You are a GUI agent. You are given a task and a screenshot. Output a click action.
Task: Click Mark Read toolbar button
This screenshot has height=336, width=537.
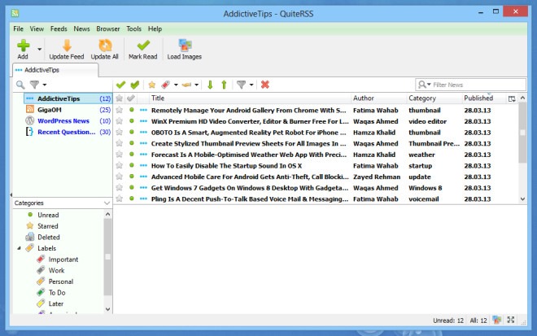coord(143,50)
